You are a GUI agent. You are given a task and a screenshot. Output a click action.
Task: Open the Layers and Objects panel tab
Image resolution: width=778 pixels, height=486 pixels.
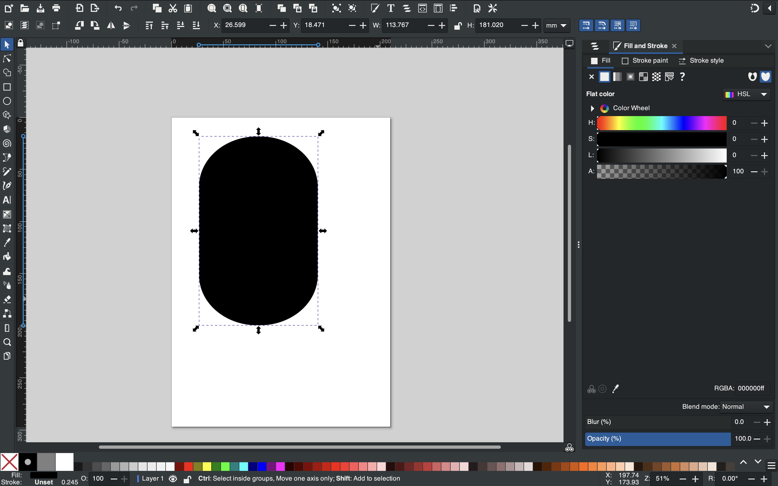[595, 46]
